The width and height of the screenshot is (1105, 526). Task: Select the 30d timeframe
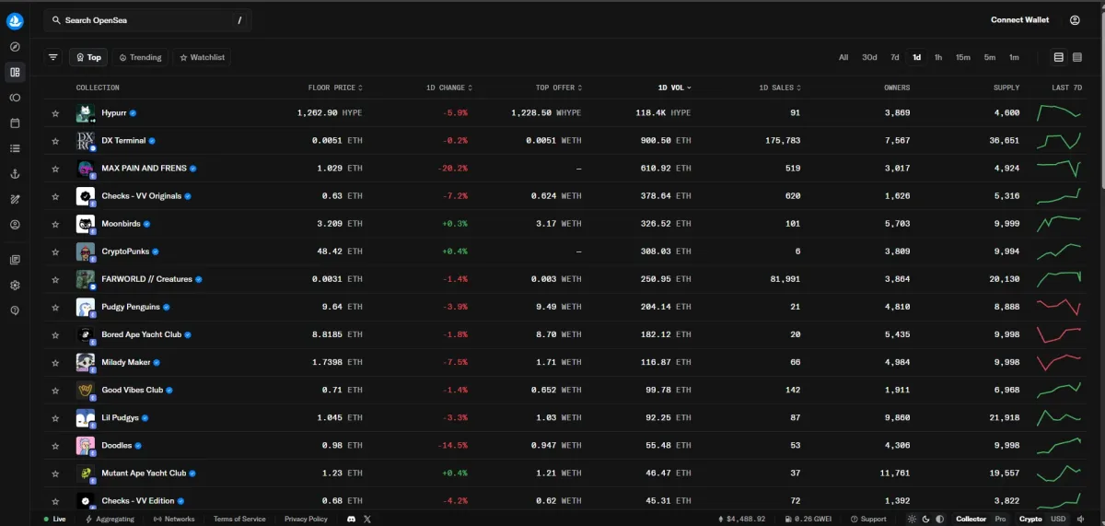tap(869, 57)
